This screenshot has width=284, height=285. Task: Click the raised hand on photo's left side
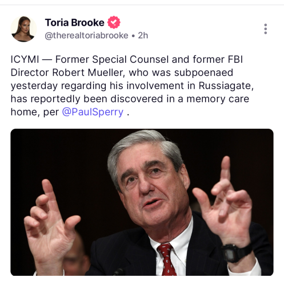click(x=50, y=223)
